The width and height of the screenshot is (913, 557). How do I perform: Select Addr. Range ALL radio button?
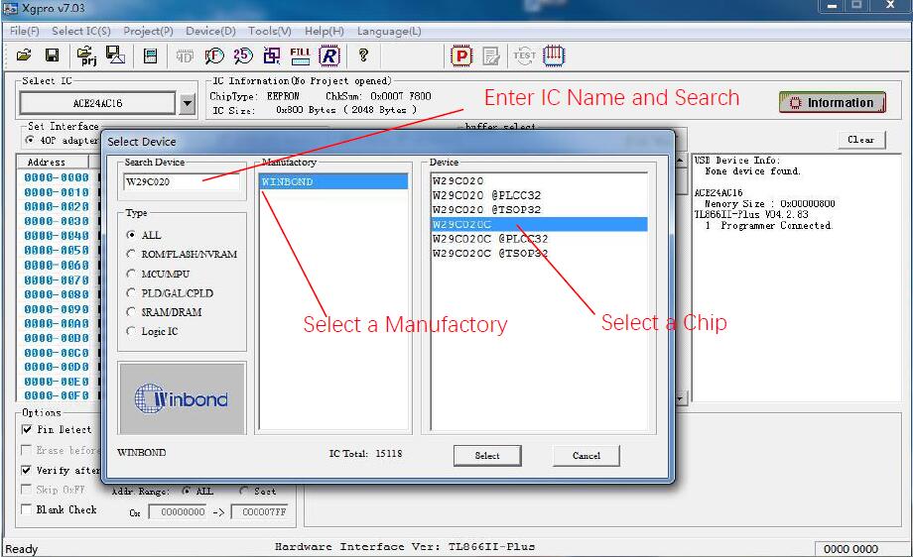[187, 491]
